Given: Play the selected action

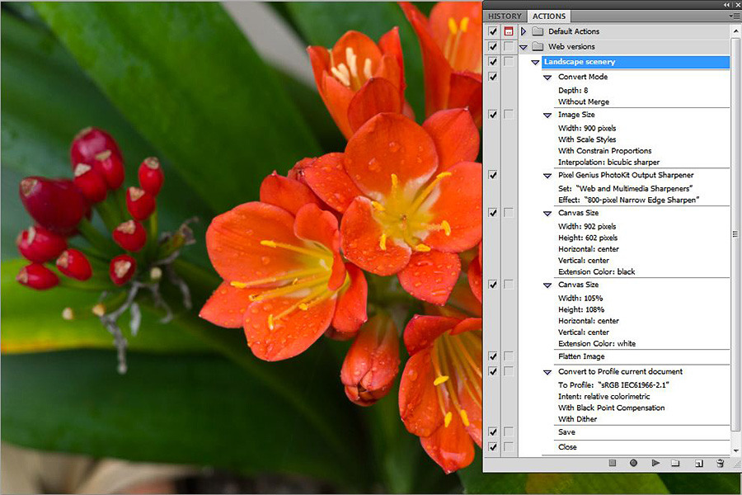Looking at the screenshot, I should click(x=655, y=464).
